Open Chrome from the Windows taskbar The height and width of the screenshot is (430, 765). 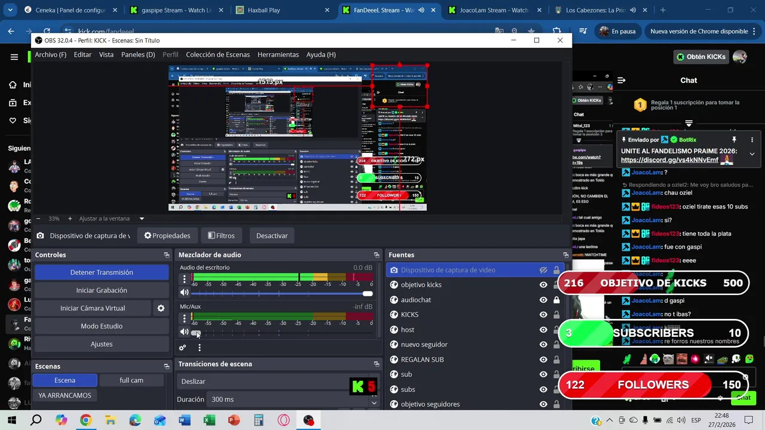coord(85,420)
